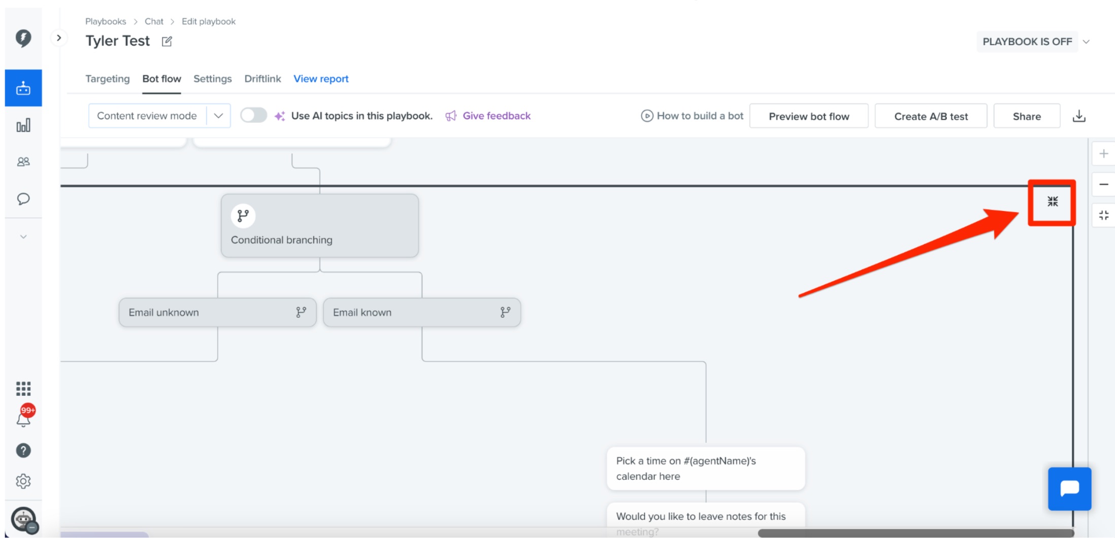Zoom out on the canvas with minus
Image resolution: width=1115 pixels, height=538 pixels.
click(1103, 184)
